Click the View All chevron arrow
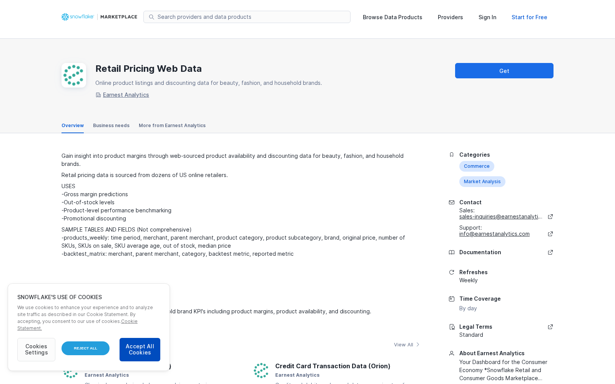Viewport: 615px width, 384px height. 418,344
